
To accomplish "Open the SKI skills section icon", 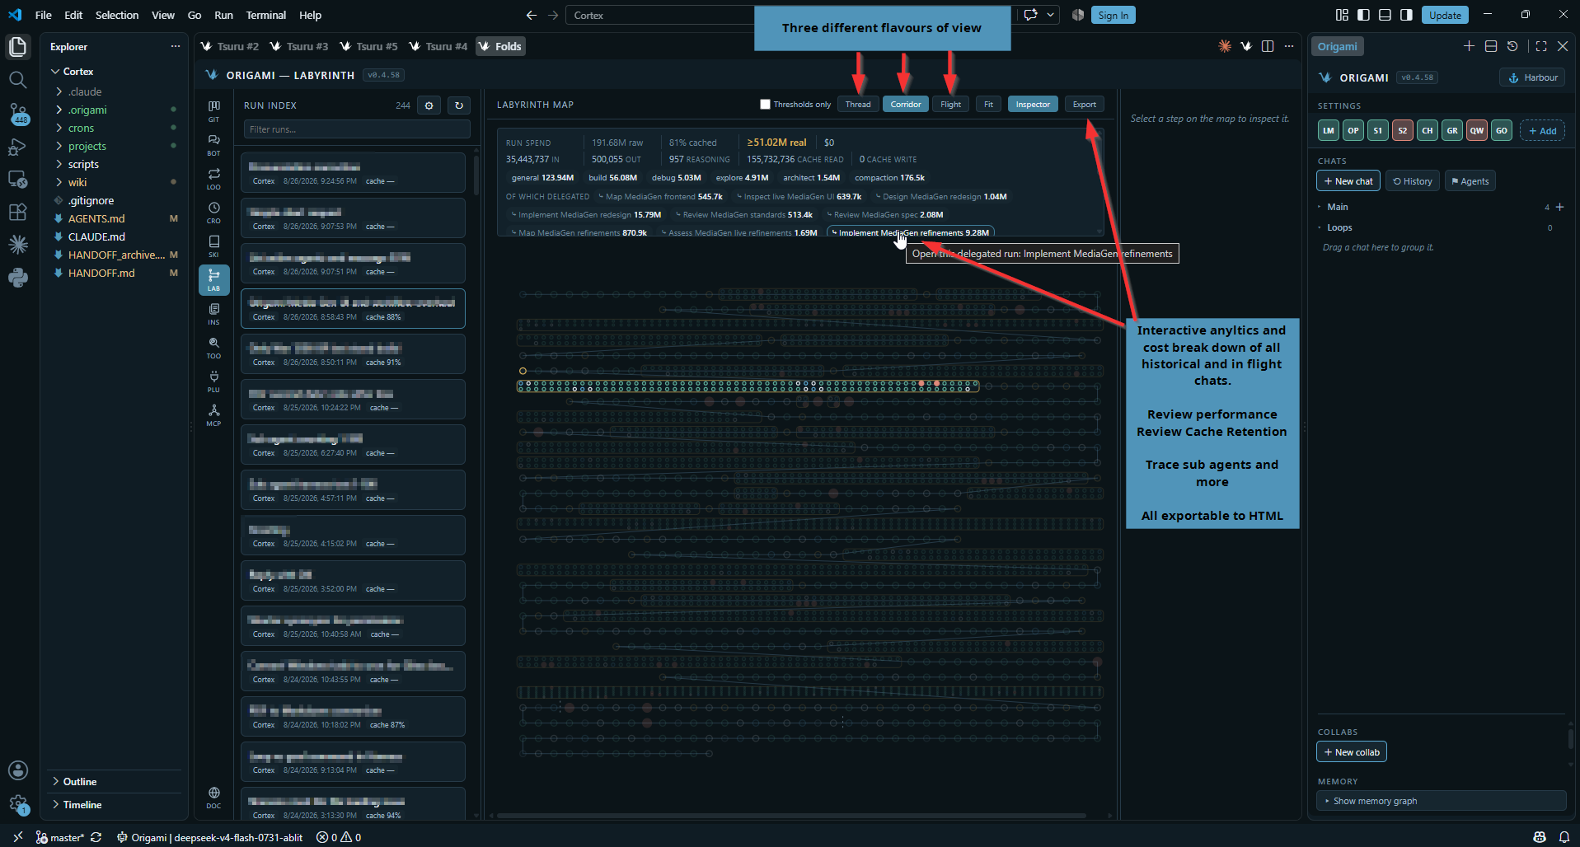I will 213,246.
